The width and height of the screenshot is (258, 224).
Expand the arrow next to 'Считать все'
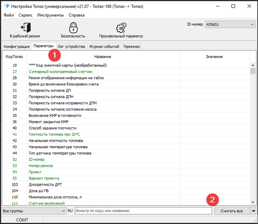253,211
